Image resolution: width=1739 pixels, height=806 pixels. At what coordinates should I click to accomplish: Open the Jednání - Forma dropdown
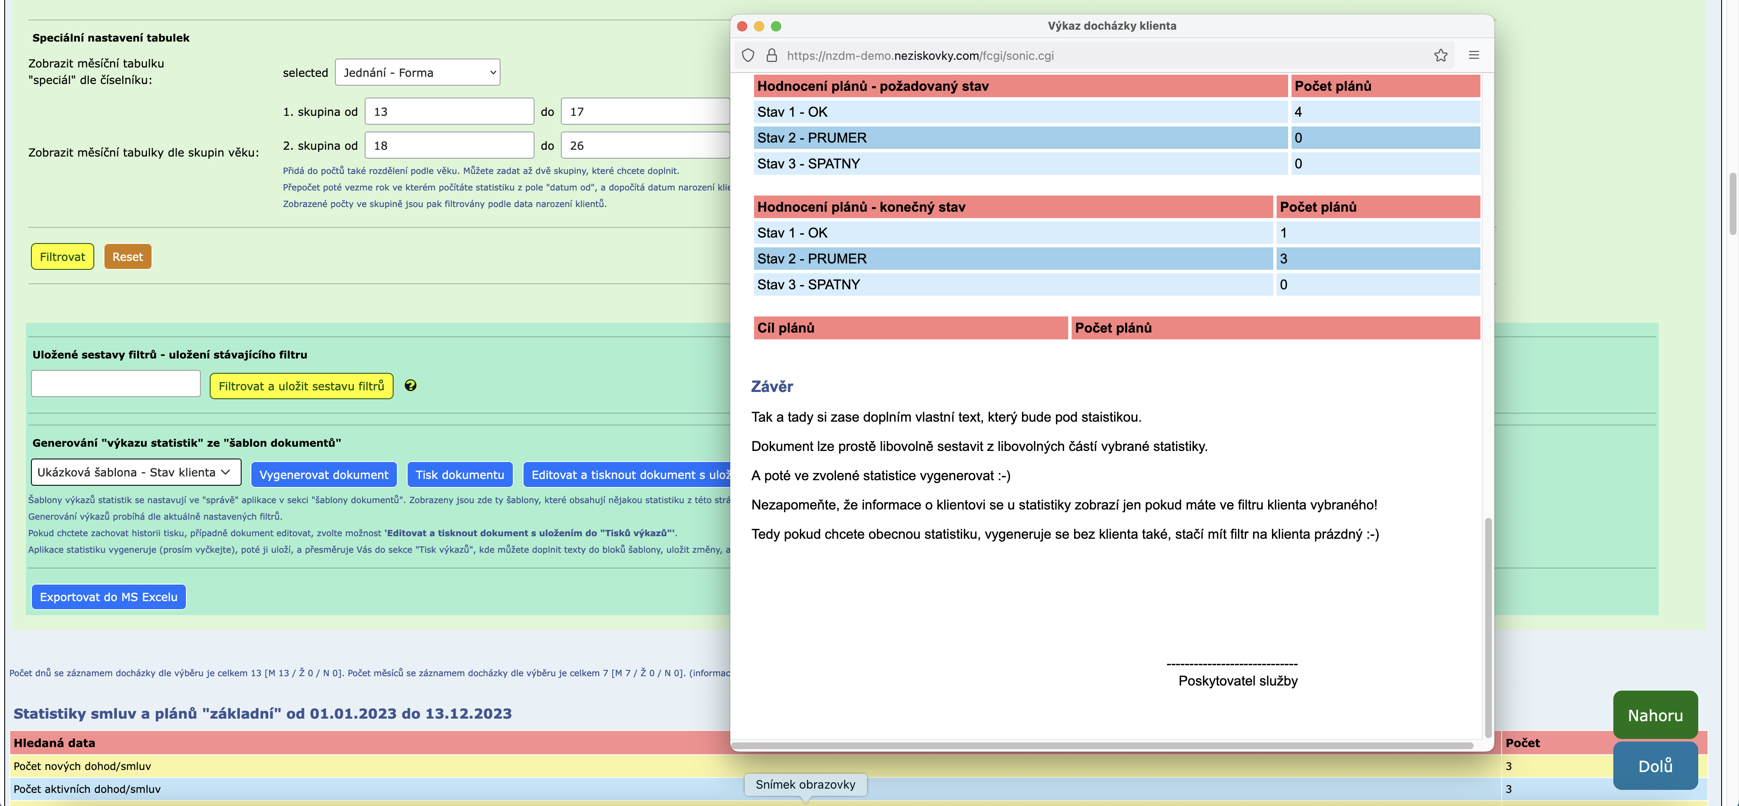(x=417, y=72)
